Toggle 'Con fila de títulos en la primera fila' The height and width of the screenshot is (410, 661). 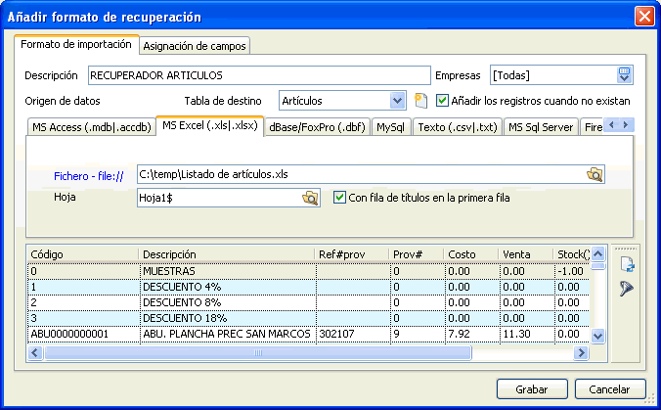click(339, 198)
